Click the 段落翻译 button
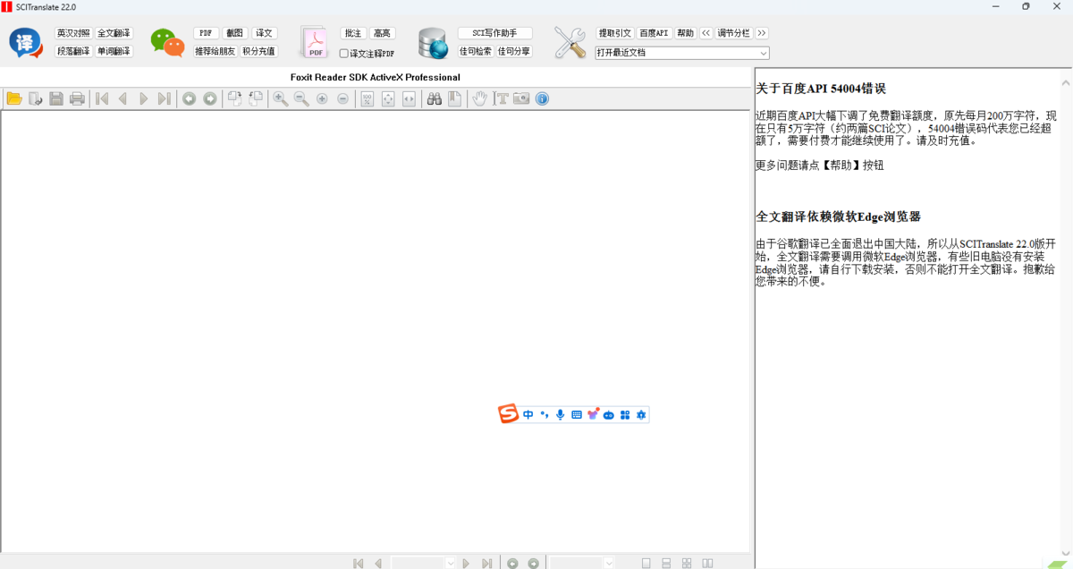1073x569 pixels. click(x=73, y=52)
